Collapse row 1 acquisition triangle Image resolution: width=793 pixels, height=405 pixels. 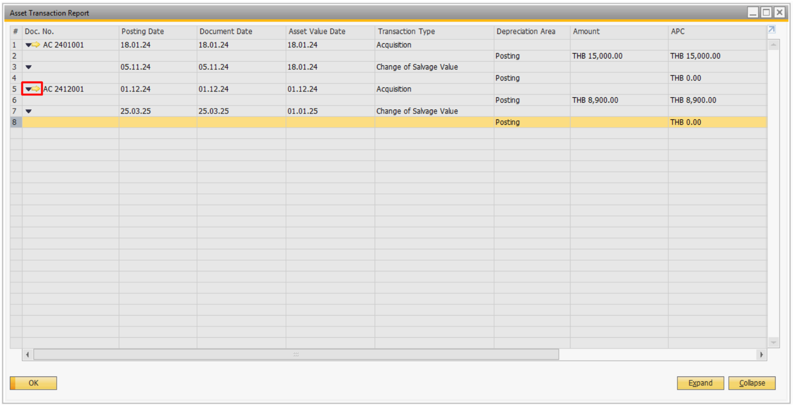coord(29,45)
